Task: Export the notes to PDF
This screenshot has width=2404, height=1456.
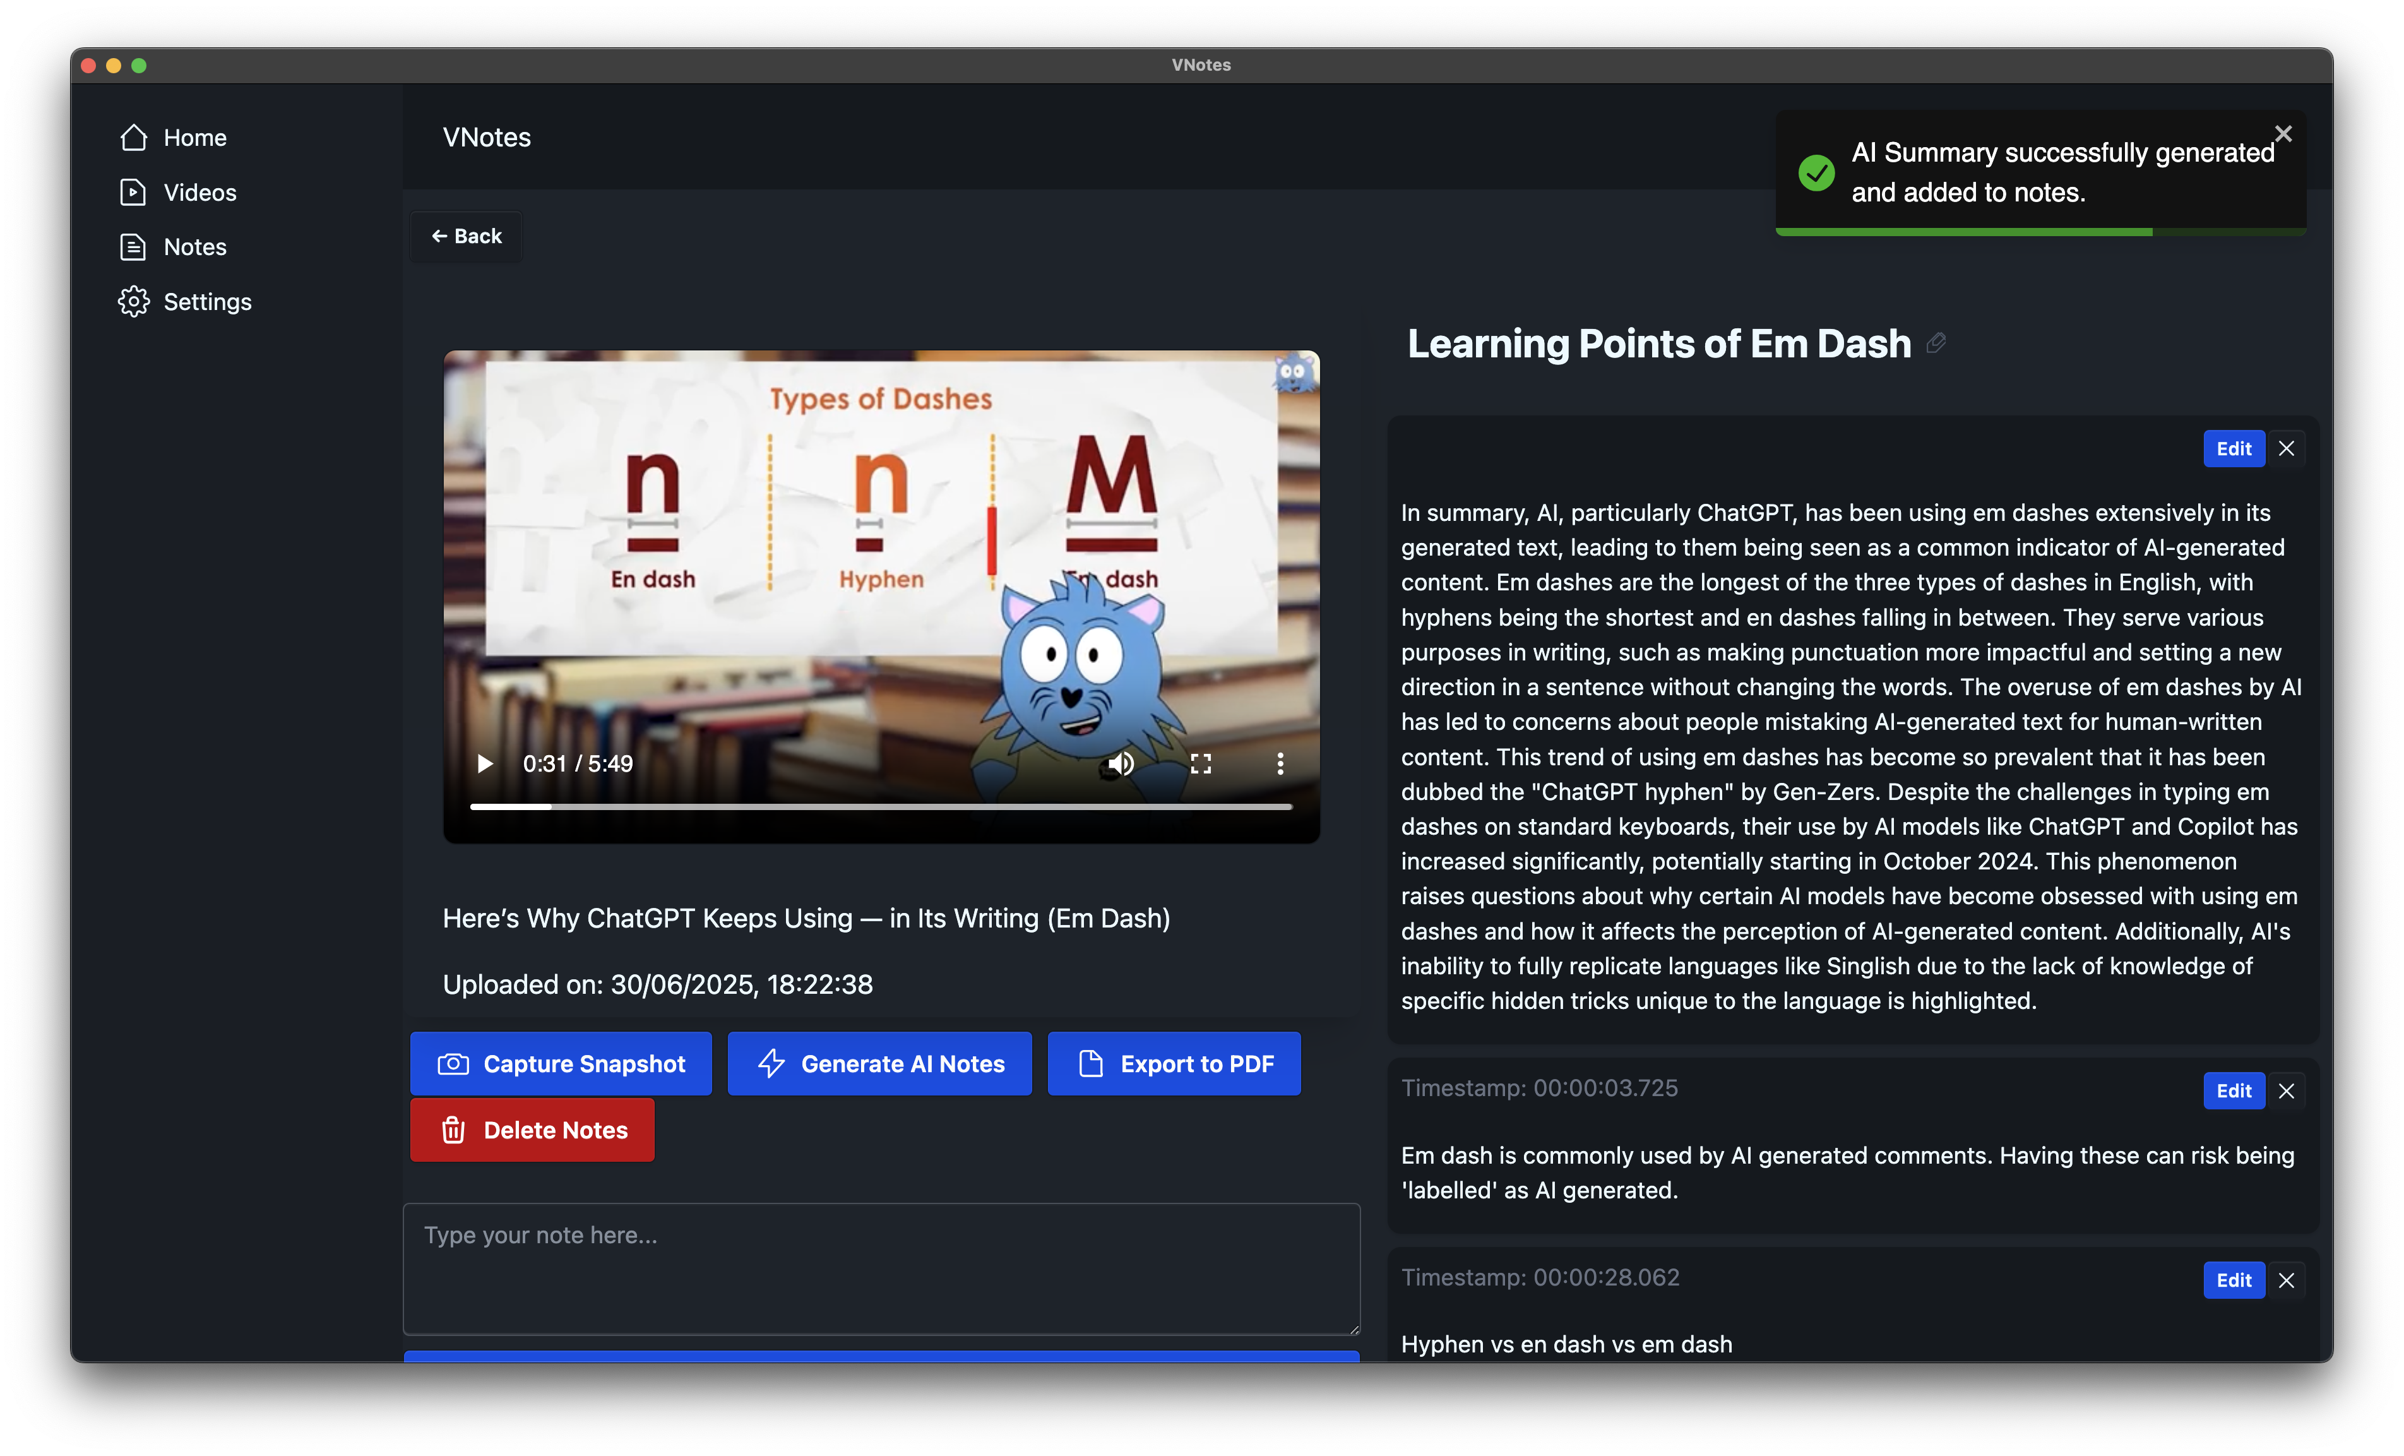Action: click(x=1174, y=1064)
